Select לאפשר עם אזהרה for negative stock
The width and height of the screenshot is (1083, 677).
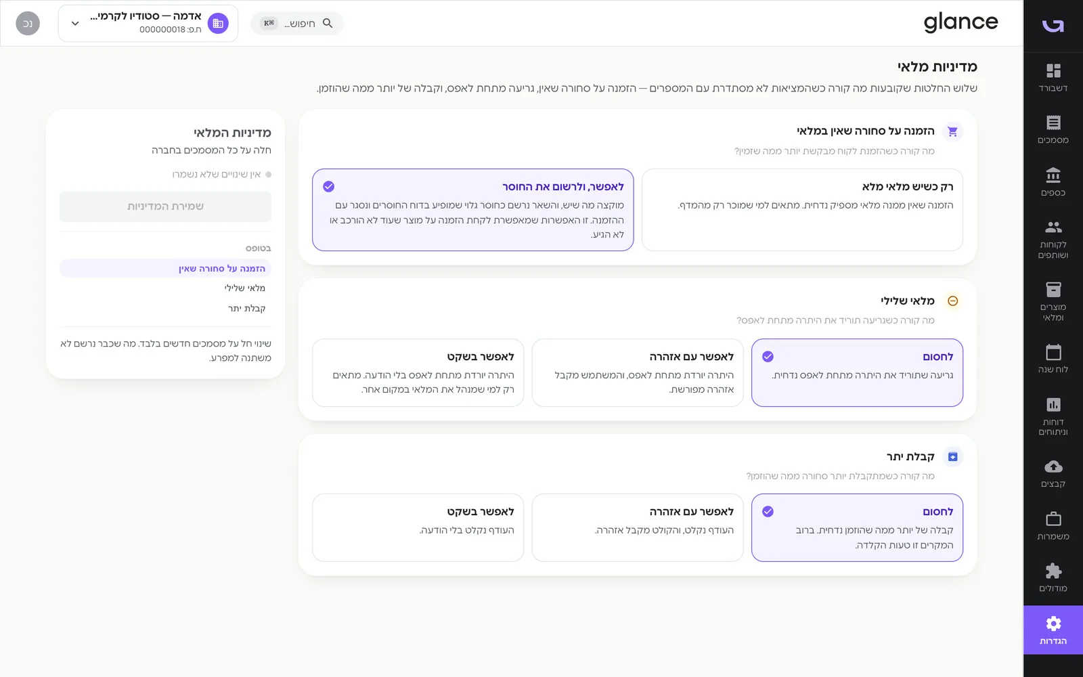(638, 372)
